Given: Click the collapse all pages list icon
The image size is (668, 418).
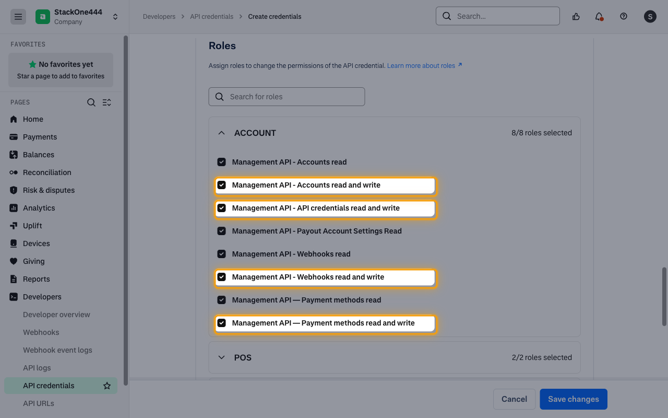Looking at the screenshot, I should click(107, 102).
